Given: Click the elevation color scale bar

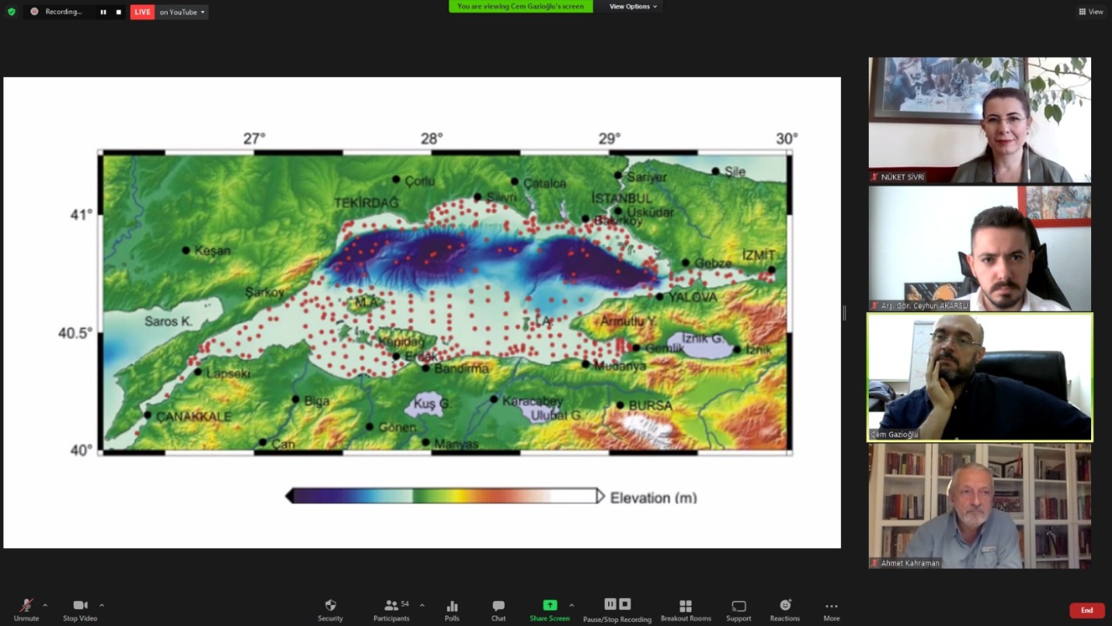Looking at the screenshot, I should [445, 496].
